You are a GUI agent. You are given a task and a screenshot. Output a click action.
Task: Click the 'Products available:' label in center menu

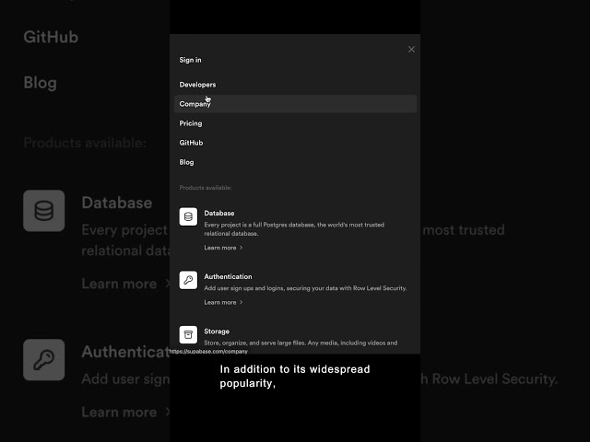click(x=205, y=188)
